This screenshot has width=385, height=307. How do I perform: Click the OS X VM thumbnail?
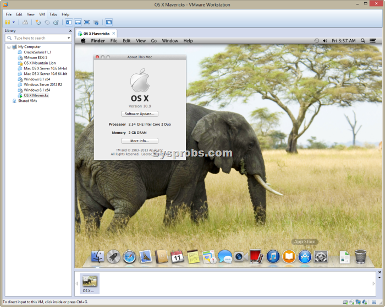click(x=90, y=283)
